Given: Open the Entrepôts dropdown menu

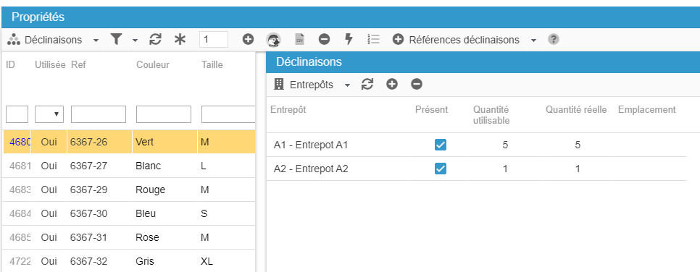Looking at the screenshot, I should (347, 85).
